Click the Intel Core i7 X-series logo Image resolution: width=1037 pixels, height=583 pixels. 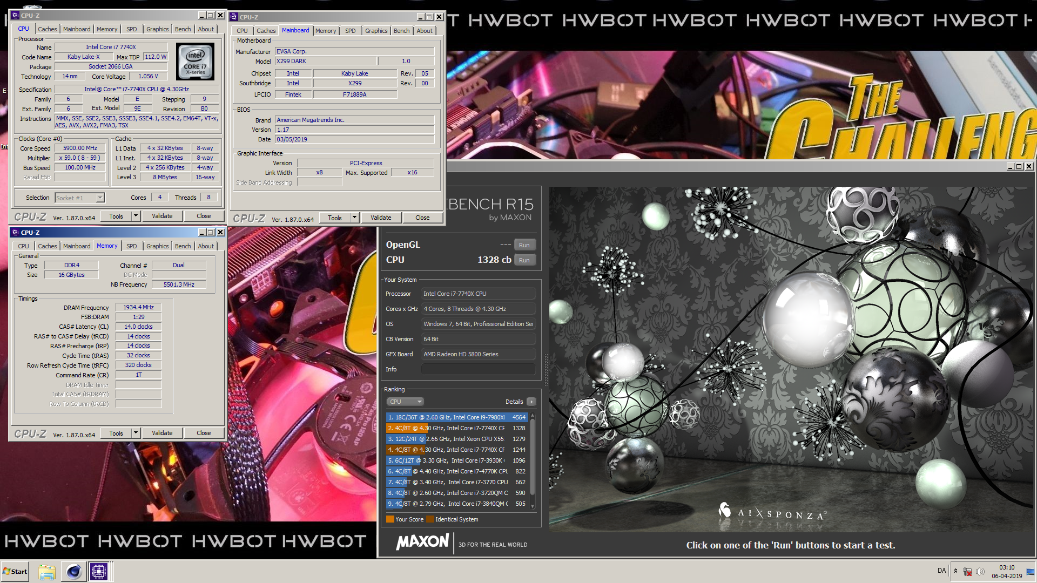click(195, 62)
